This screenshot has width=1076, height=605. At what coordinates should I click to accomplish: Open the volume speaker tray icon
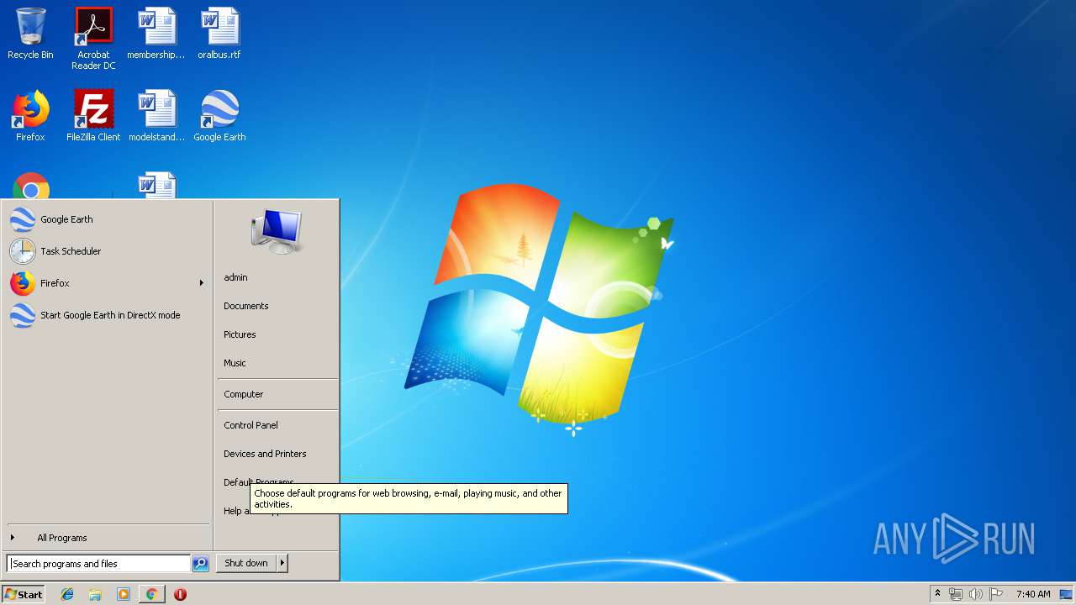pyautogui.click(x=975, y=594)
